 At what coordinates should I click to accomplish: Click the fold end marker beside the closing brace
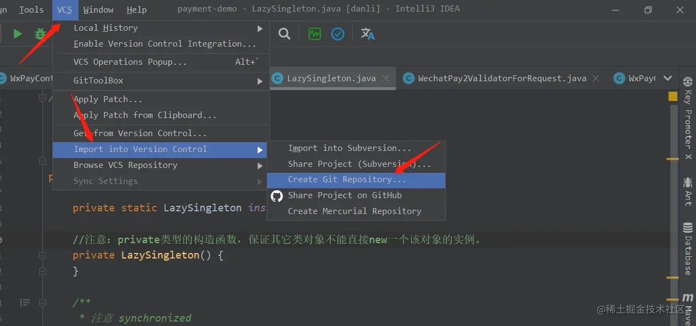[42, 271]
